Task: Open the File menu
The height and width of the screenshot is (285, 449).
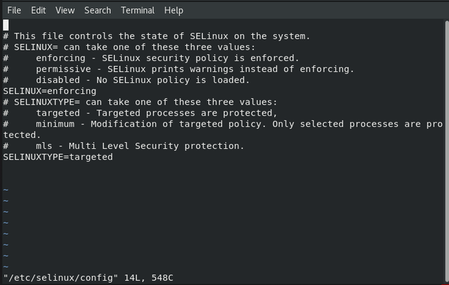Action: (14, 10)
